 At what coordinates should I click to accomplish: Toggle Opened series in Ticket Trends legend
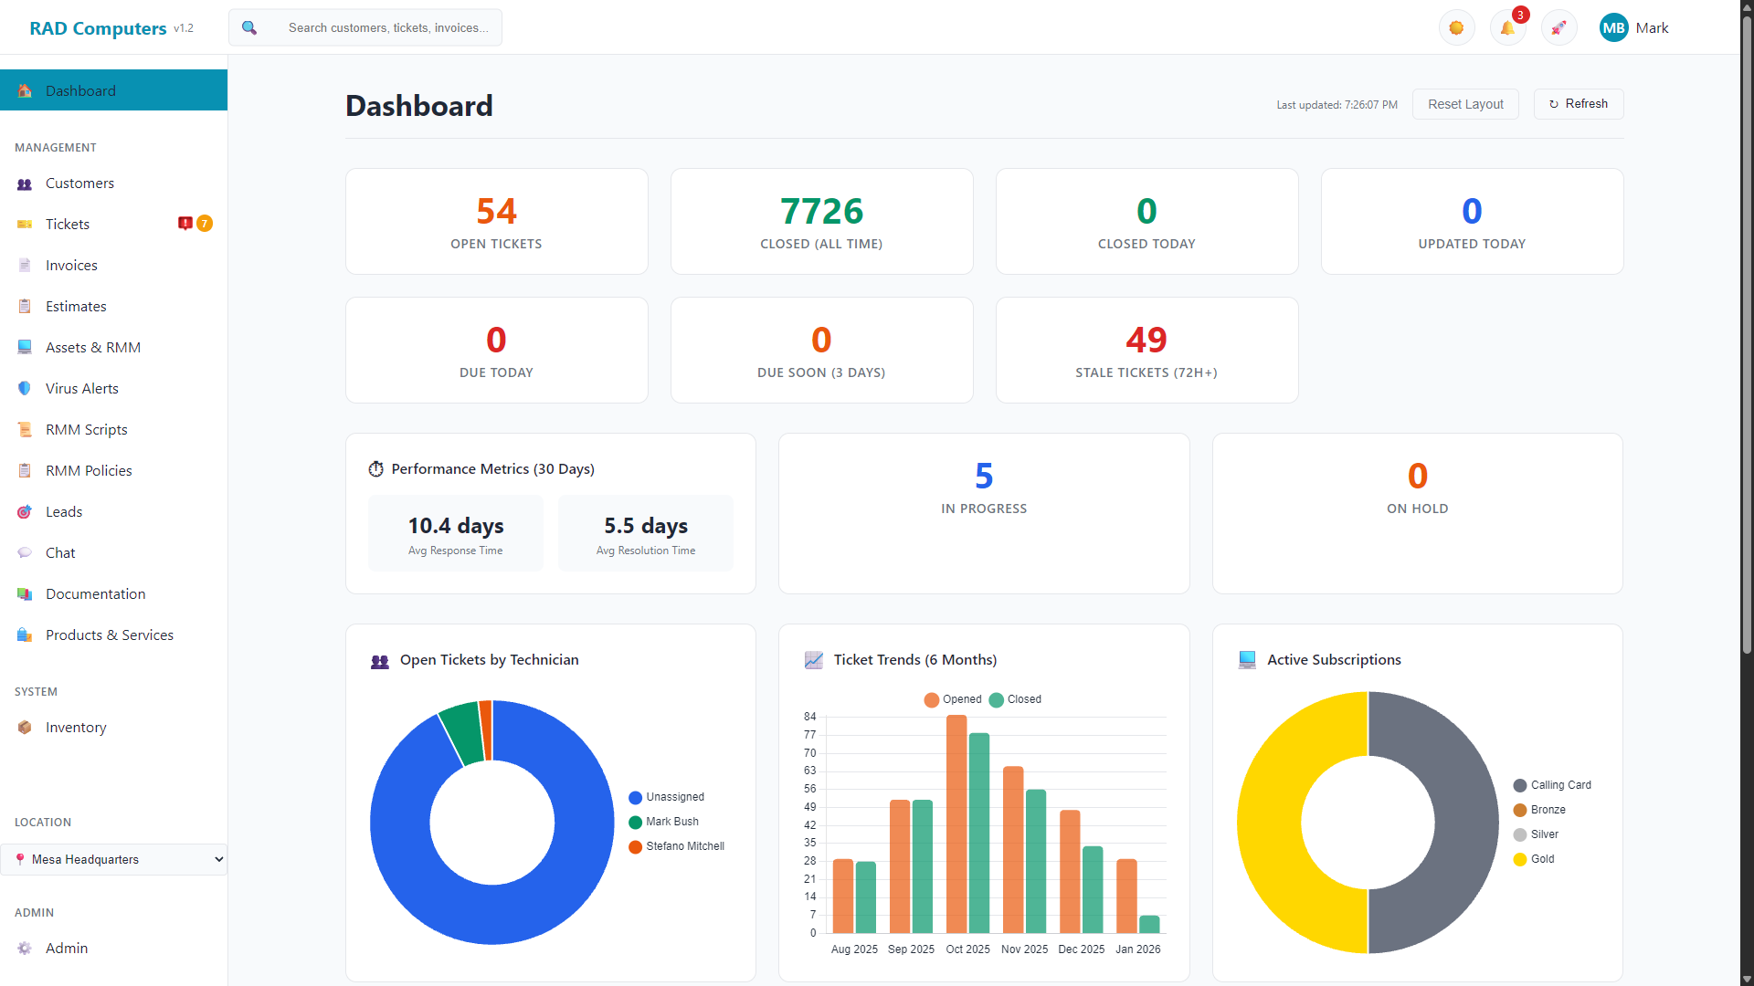point(952,699)
